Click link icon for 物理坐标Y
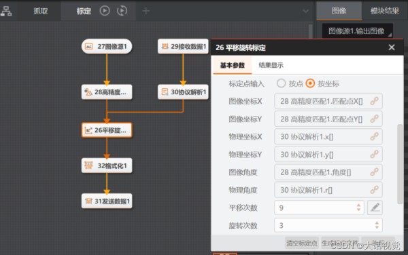The image size is (408, 255). click(x=374, y=155)
